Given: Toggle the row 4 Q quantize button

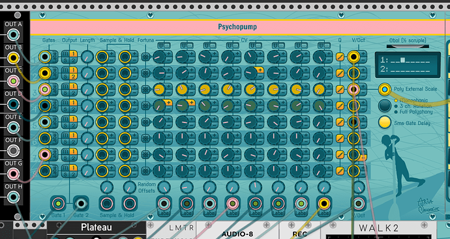Looking at the screenshot, I should pos(340,105).
